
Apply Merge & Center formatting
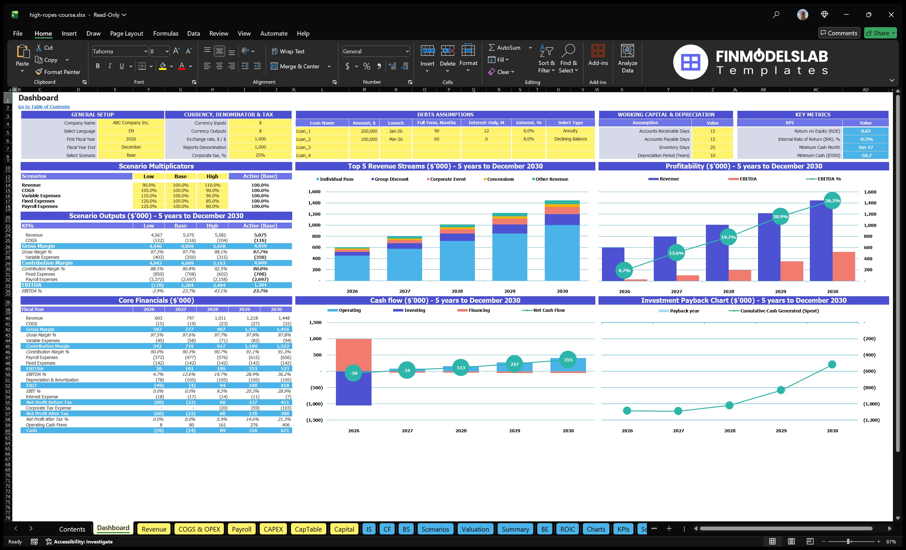(x=296, y=66)
